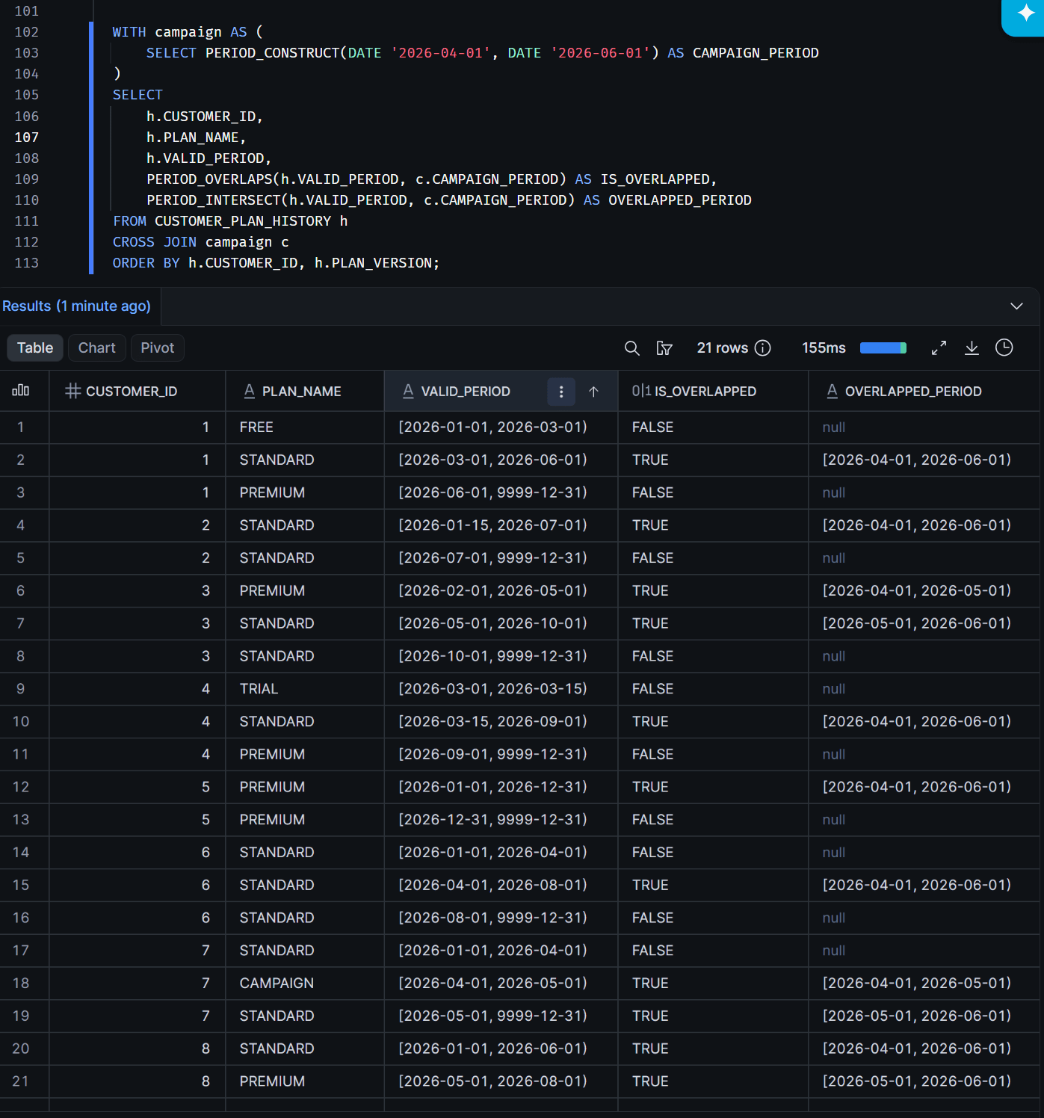Click the '2026-04-01' date literal
Image resolution: width=1044 pixels, height=1118 pixels.
pos(440,53)
